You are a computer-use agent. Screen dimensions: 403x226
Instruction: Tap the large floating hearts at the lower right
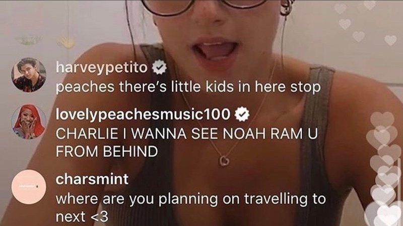pyautogui.click(x=383, y=169)
